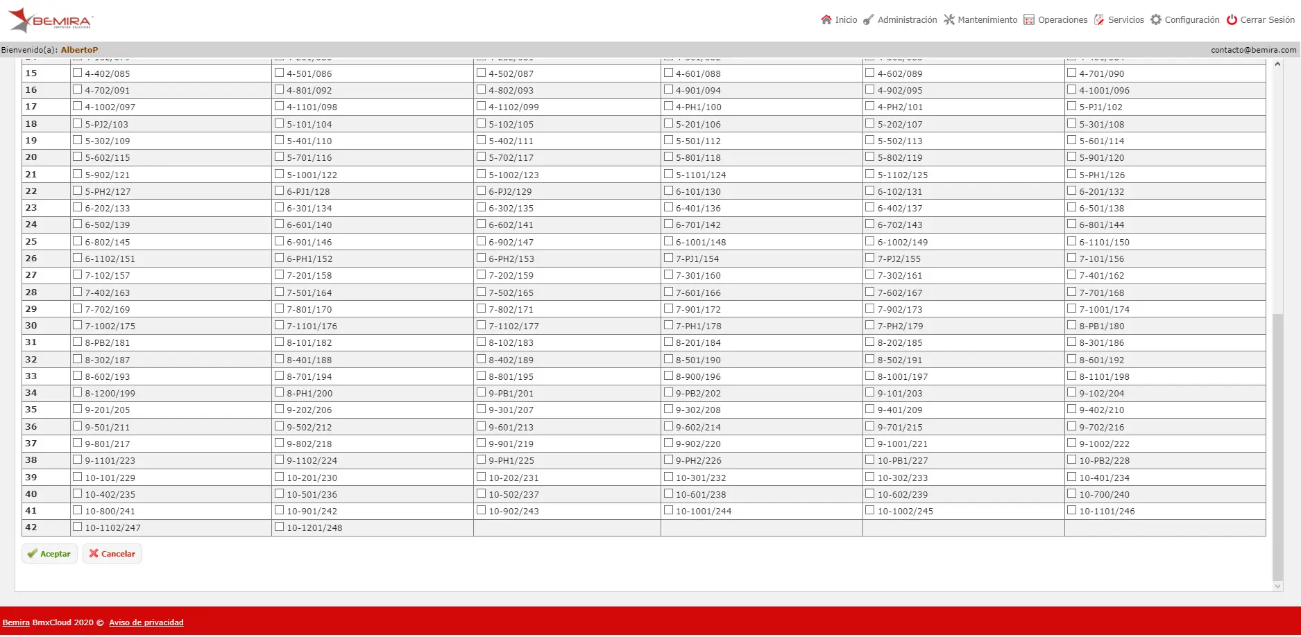1301x637 pixels.
Task: Enable the 8-900/196 checkbox
Action: 668,375
